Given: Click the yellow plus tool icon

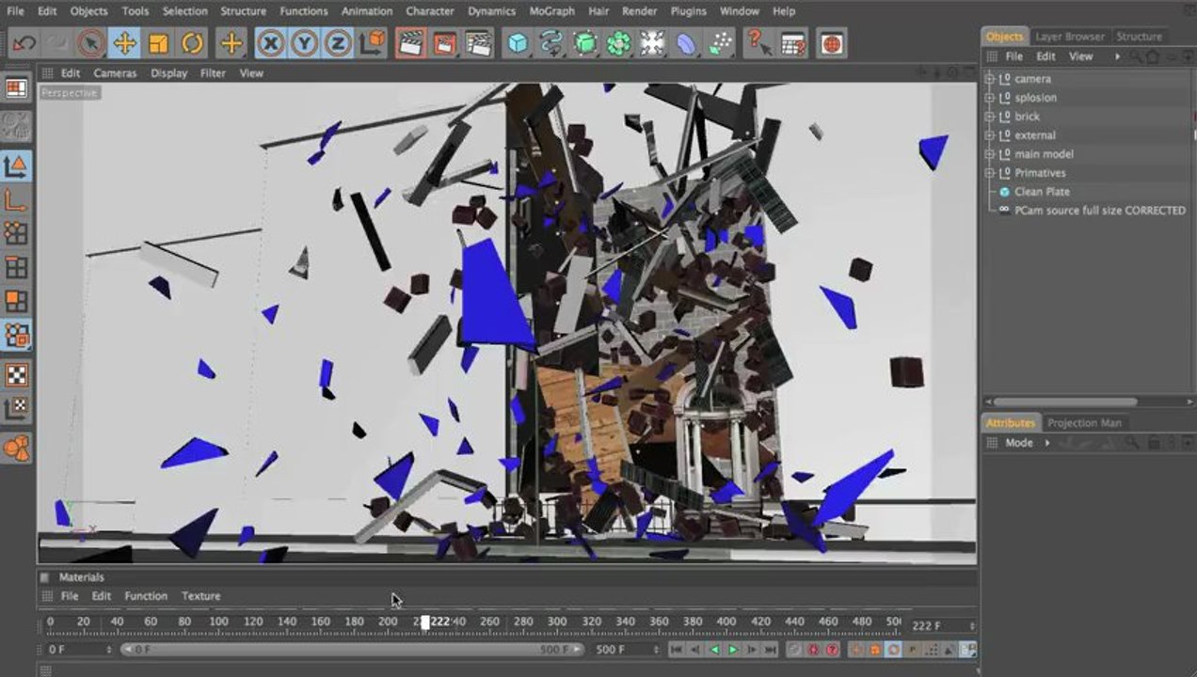Looking at the screenshot, I should tap(231, 42).
